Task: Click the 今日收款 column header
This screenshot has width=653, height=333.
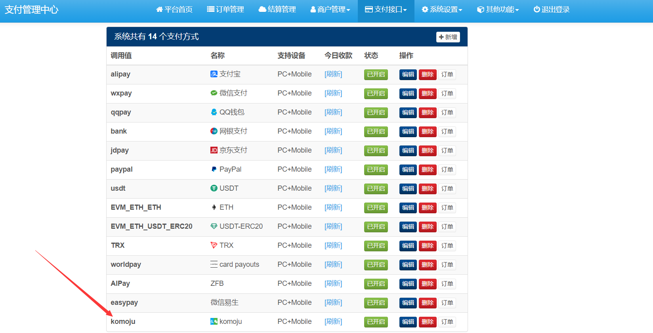Action: [338, 55]
